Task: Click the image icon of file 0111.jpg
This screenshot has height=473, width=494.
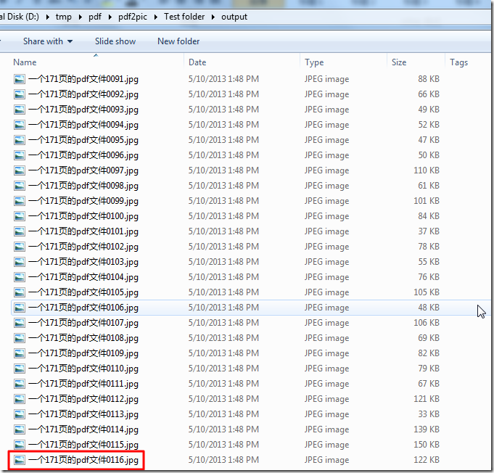Action: (19, 384)
